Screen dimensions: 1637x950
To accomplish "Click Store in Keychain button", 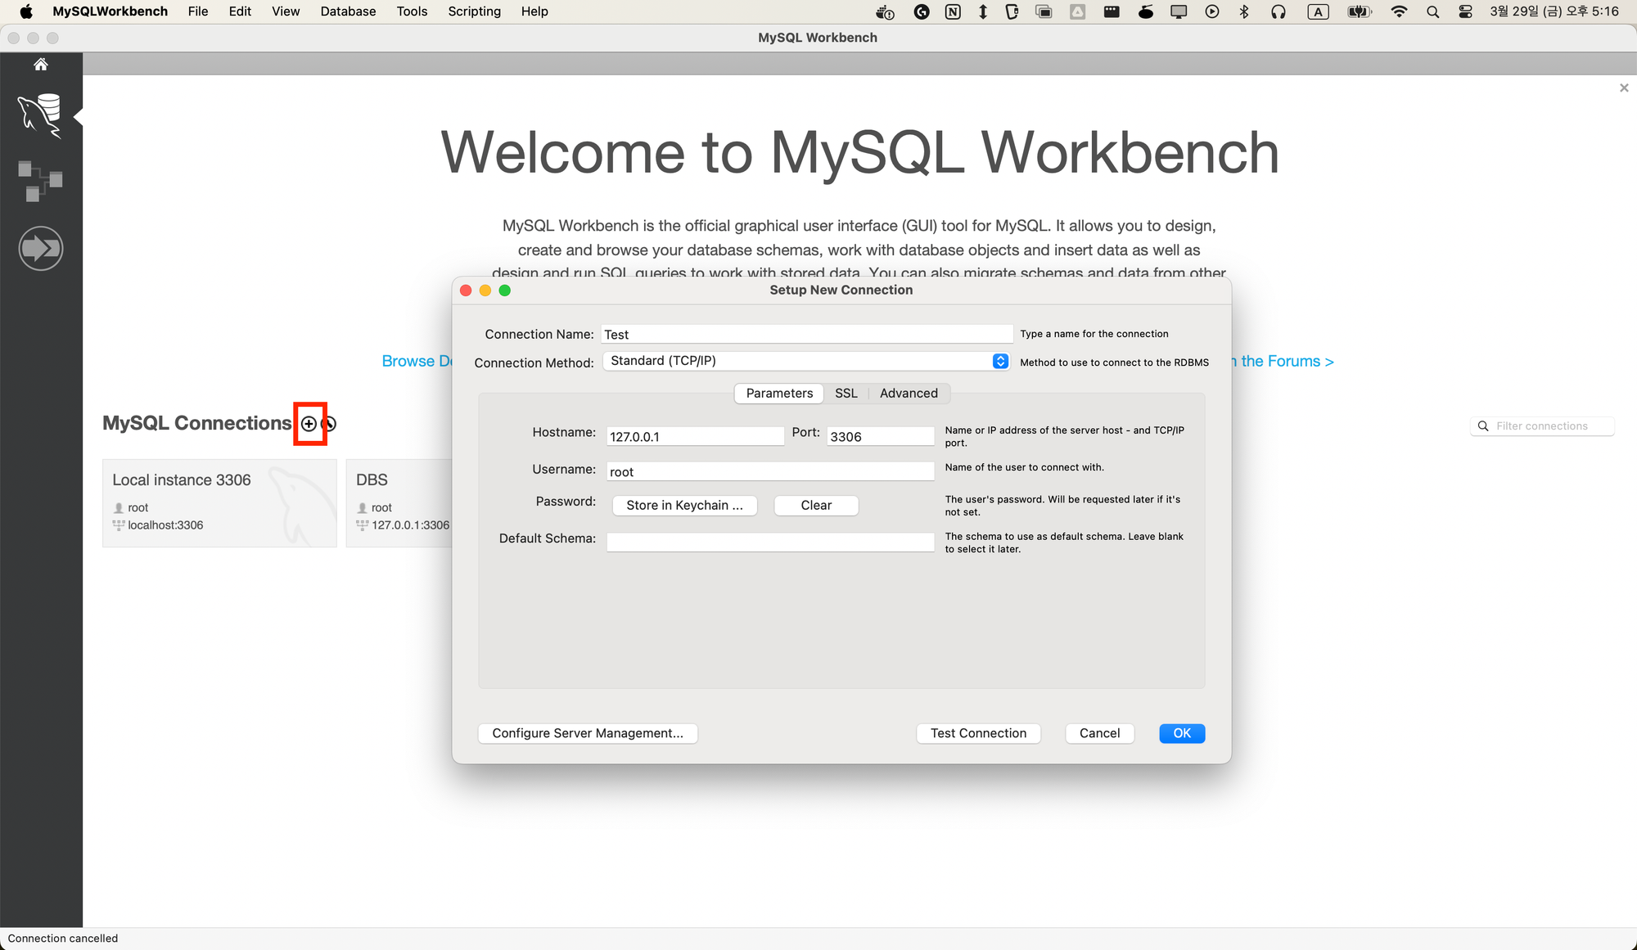I will (684, 506).
